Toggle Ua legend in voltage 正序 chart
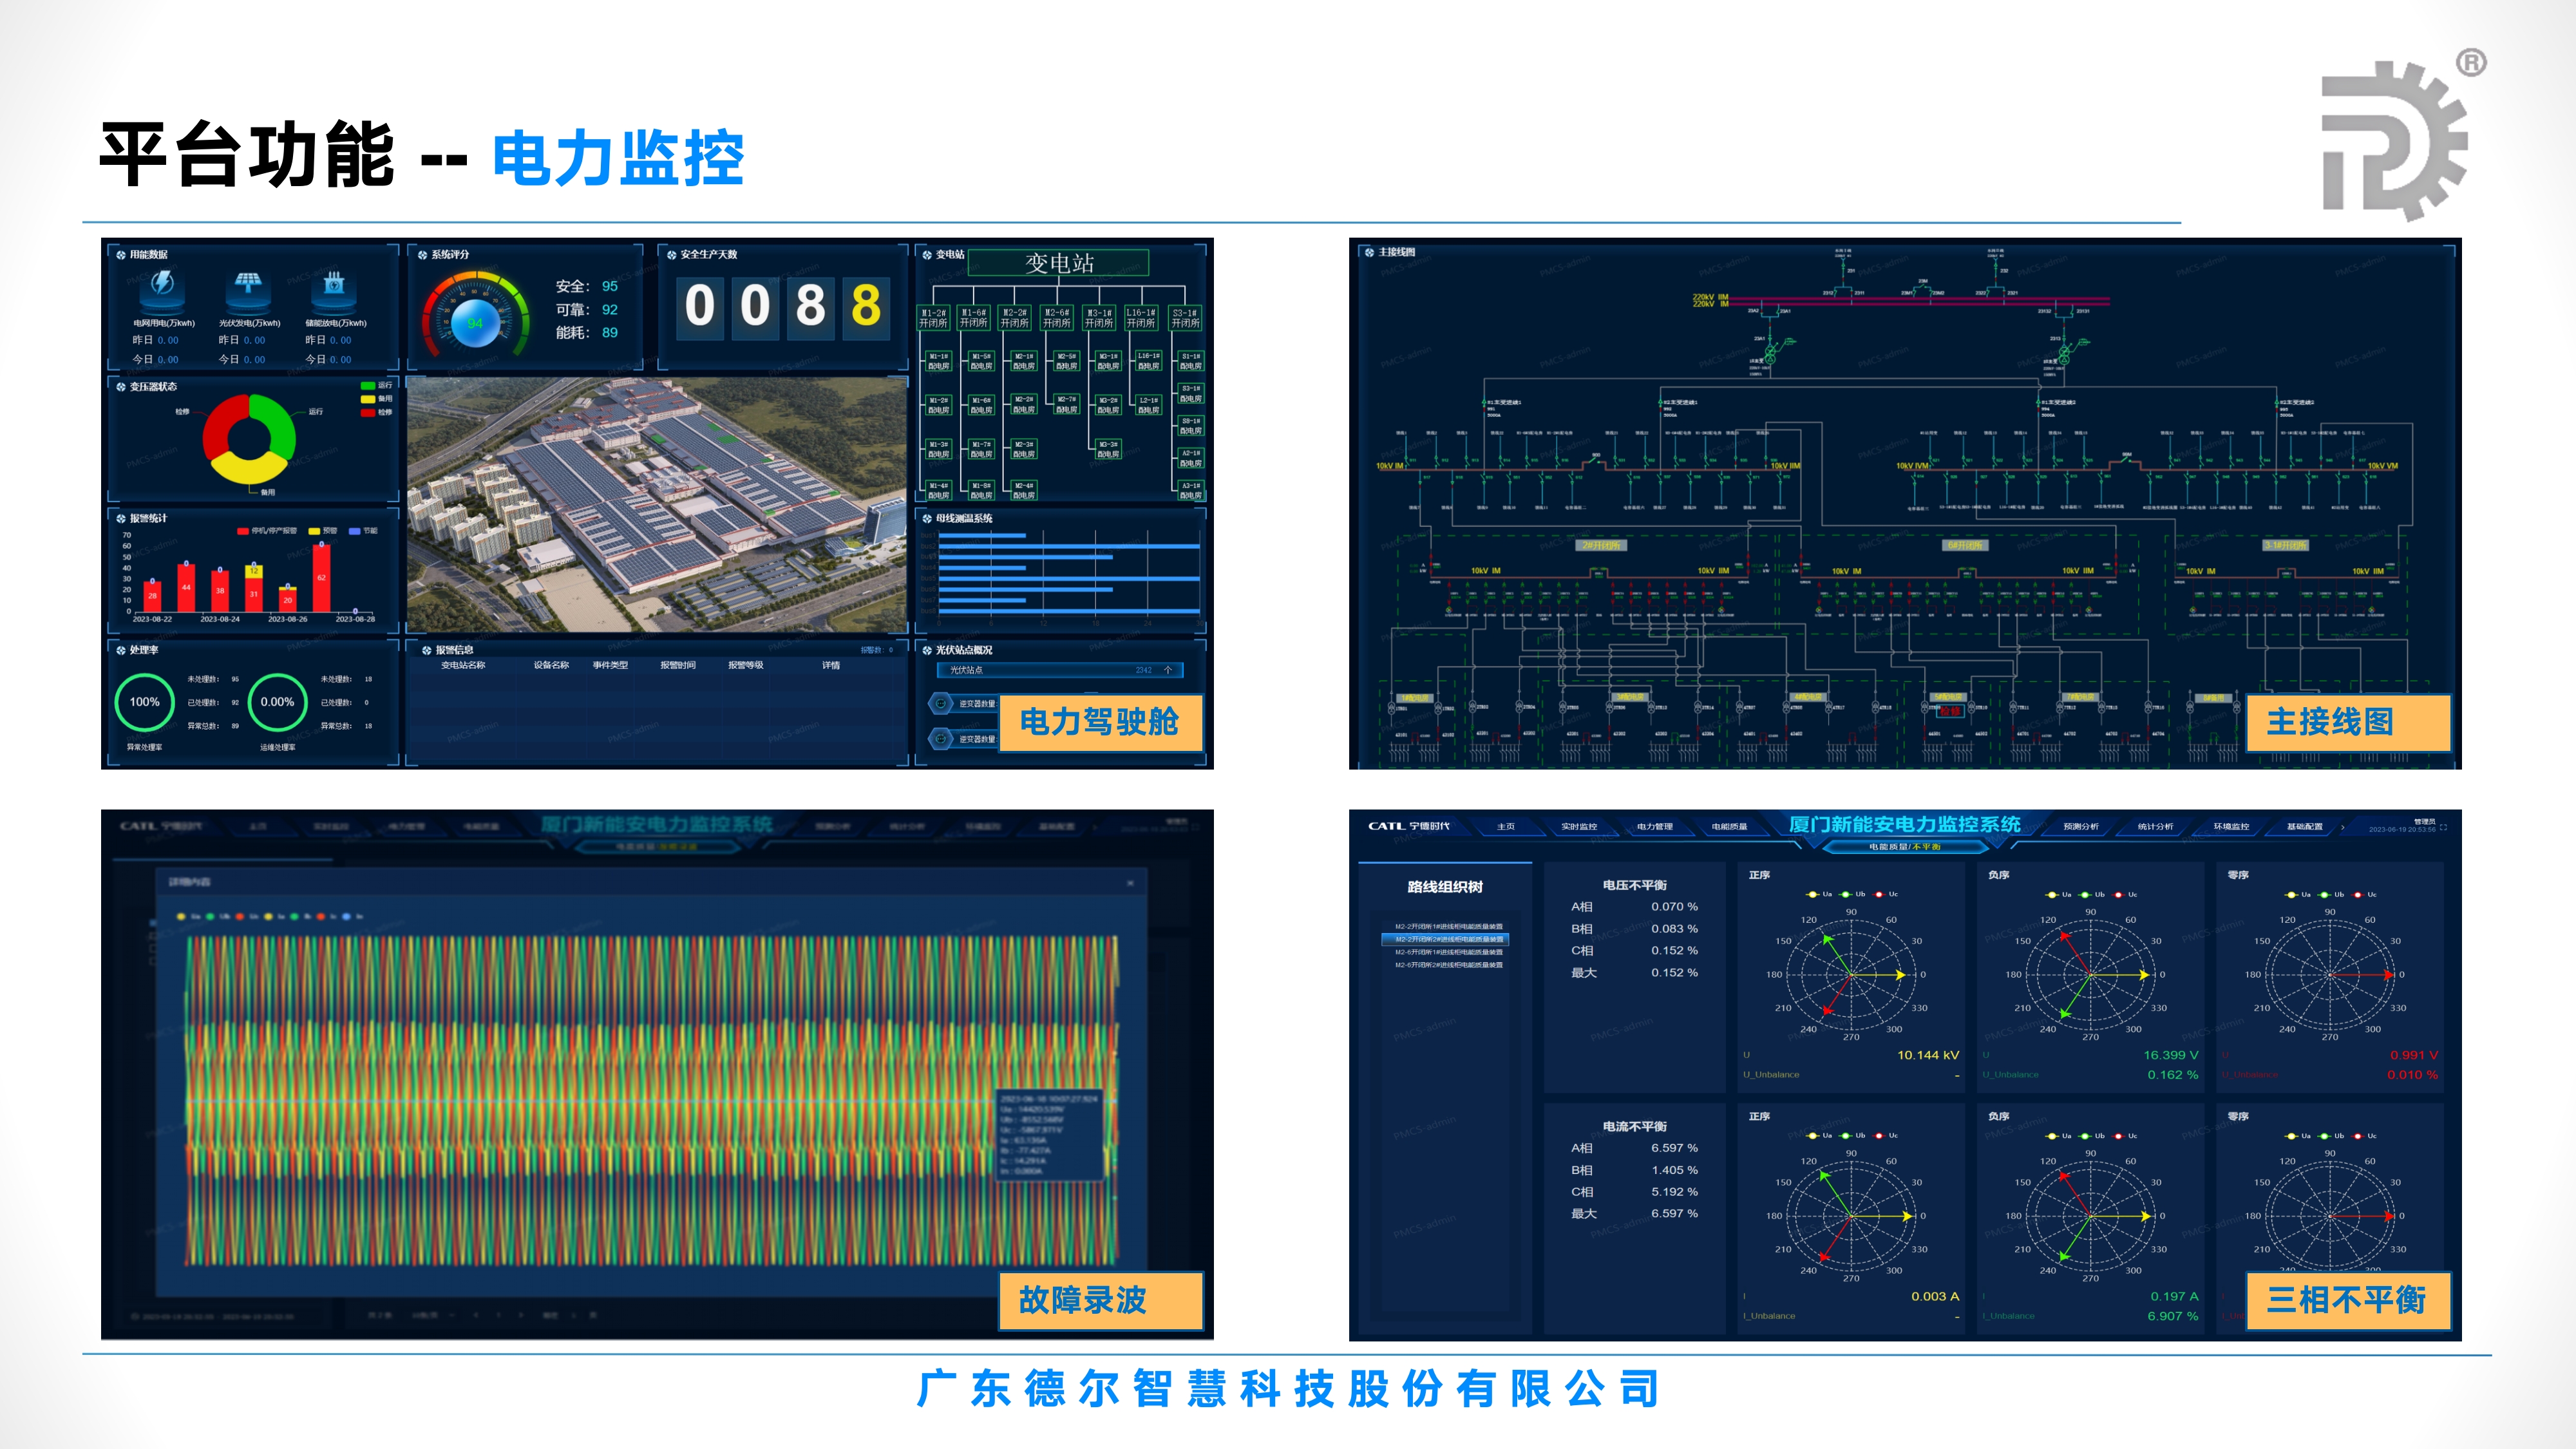Viewport: 2576px width, 1449px height. coord(1819,894)
